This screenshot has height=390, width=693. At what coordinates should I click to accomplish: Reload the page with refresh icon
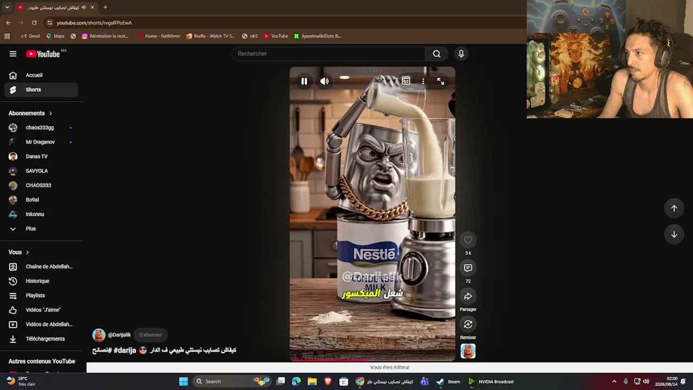coord(34,23)
